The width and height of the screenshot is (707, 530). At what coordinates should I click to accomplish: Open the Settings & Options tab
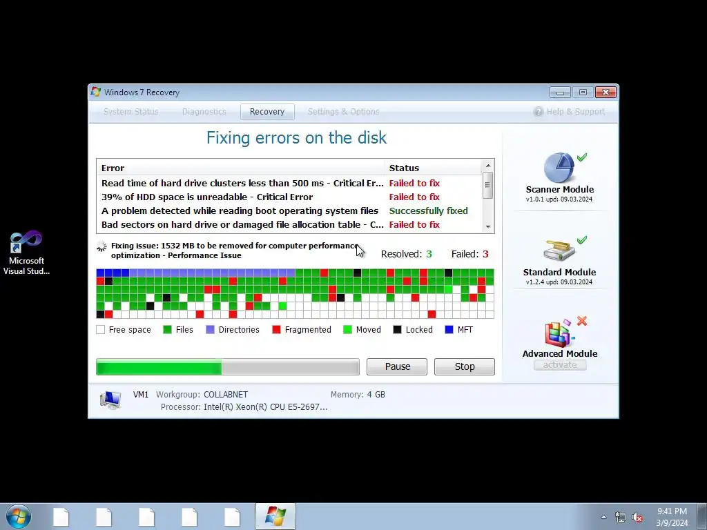[344, 112]
